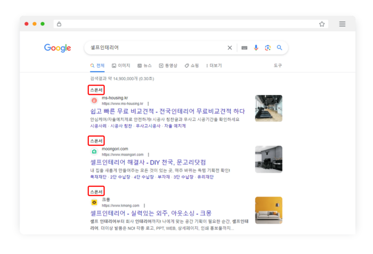Click the ms-housing.kr favicon
The image size is (373, 254).
pyautogui.click(x=94, y=101)
